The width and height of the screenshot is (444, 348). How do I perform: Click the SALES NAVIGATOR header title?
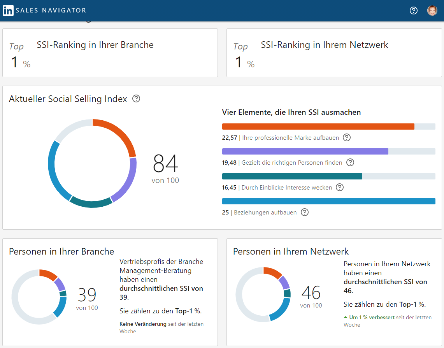[x=51, y=11]
